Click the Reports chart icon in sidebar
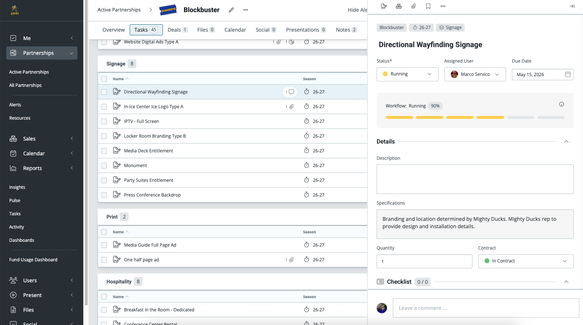The height and width of the screenshot is (325, 583). pos(13,168)
